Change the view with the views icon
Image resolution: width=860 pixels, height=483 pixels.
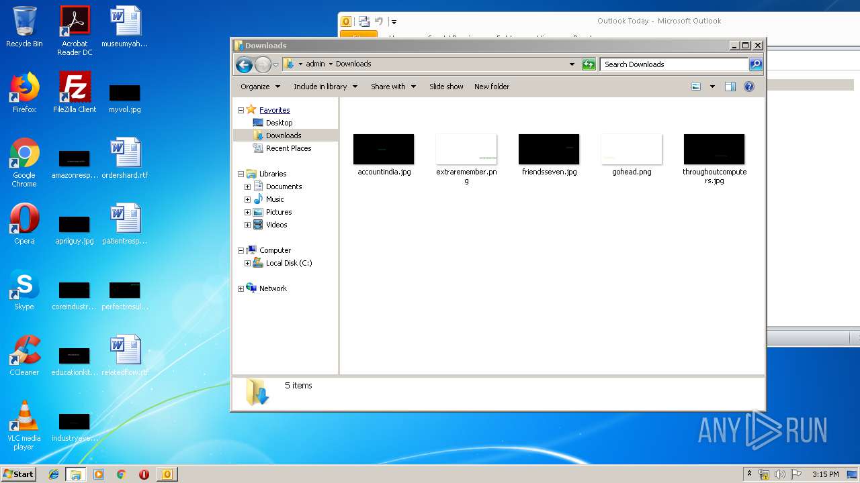(696, 87)
